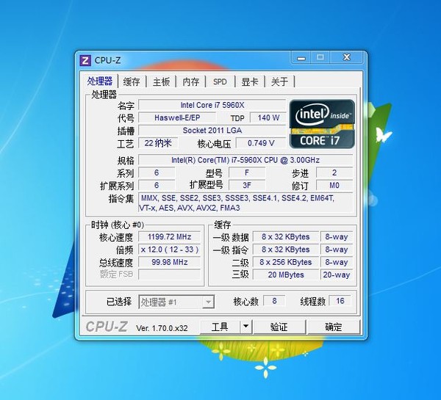Click the 二级 cache 8 x 256 KBytes
This screenshot has width=441, height=400.
coord(286,262)
